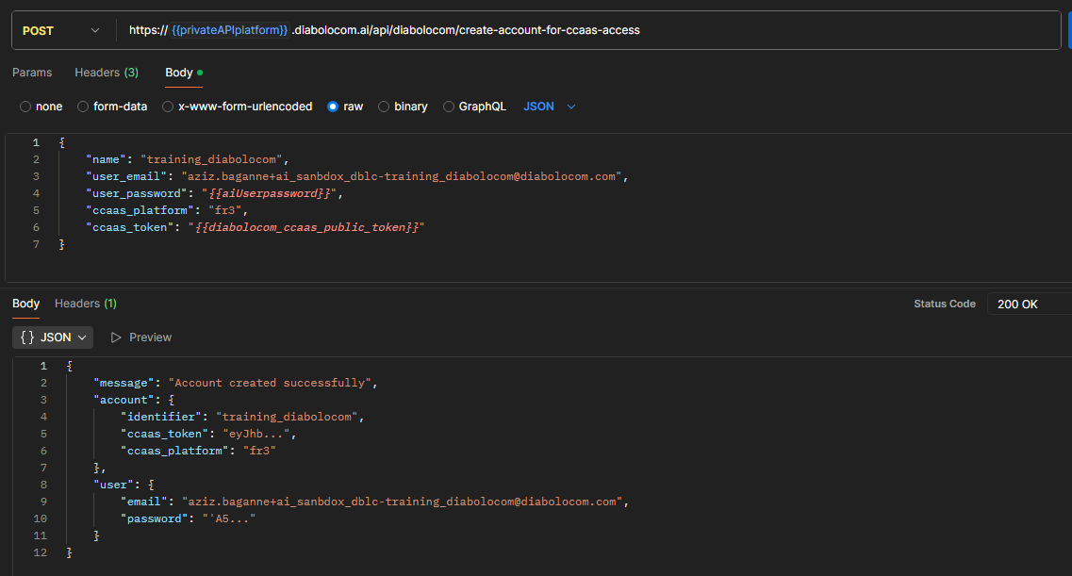Click the ccaas_platform line in request body

(167, 210)
